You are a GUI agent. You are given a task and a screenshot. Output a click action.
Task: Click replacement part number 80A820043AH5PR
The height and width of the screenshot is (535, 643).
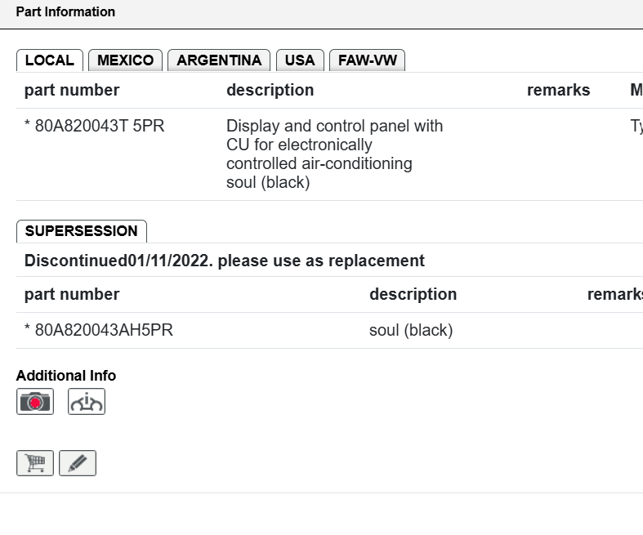click(x=98, y=331)
